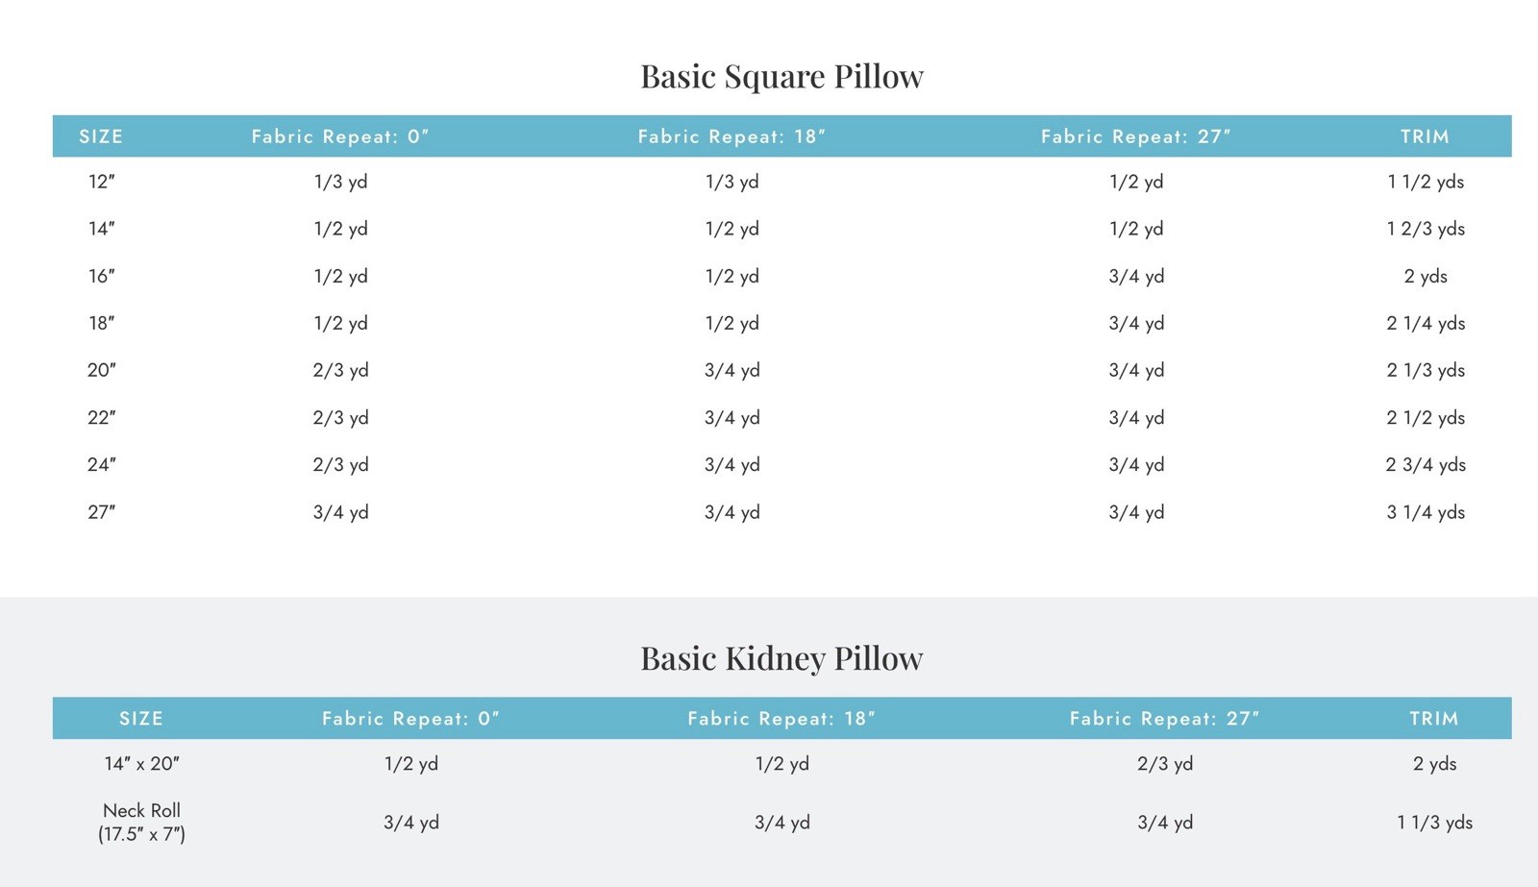Select the 27″ size row label
Screen dimensions: 1538x887
pyautogui.click(x=101, y=512)
